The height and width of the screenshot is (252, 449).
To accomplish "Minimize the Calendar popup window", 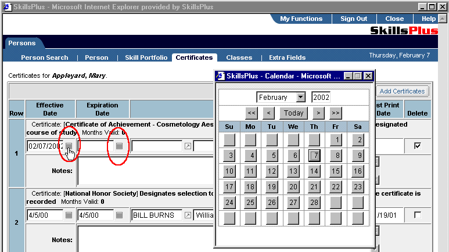I will pyautogui.click(x=347, y=76).
